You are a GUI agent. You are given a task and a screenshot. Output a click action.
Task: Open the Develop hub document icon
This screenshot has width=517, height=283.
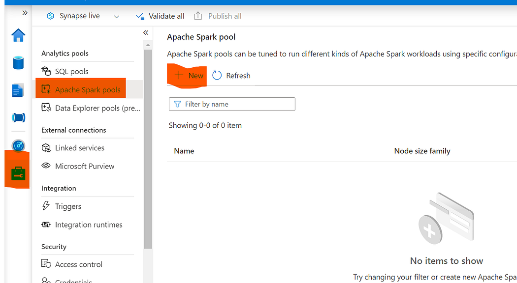(18, 90)
